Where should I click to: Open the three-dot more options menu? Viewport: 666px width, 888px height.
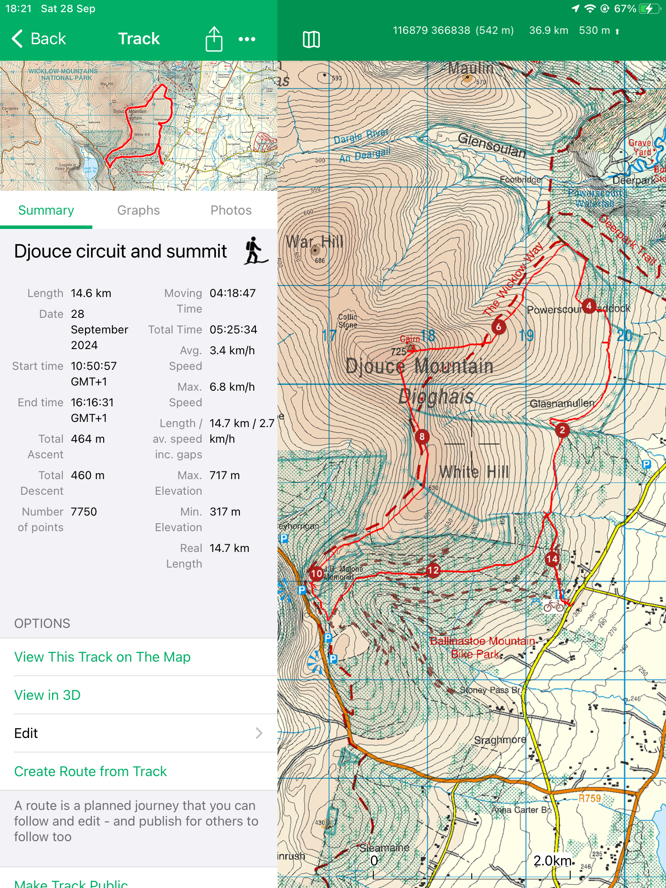247,39
